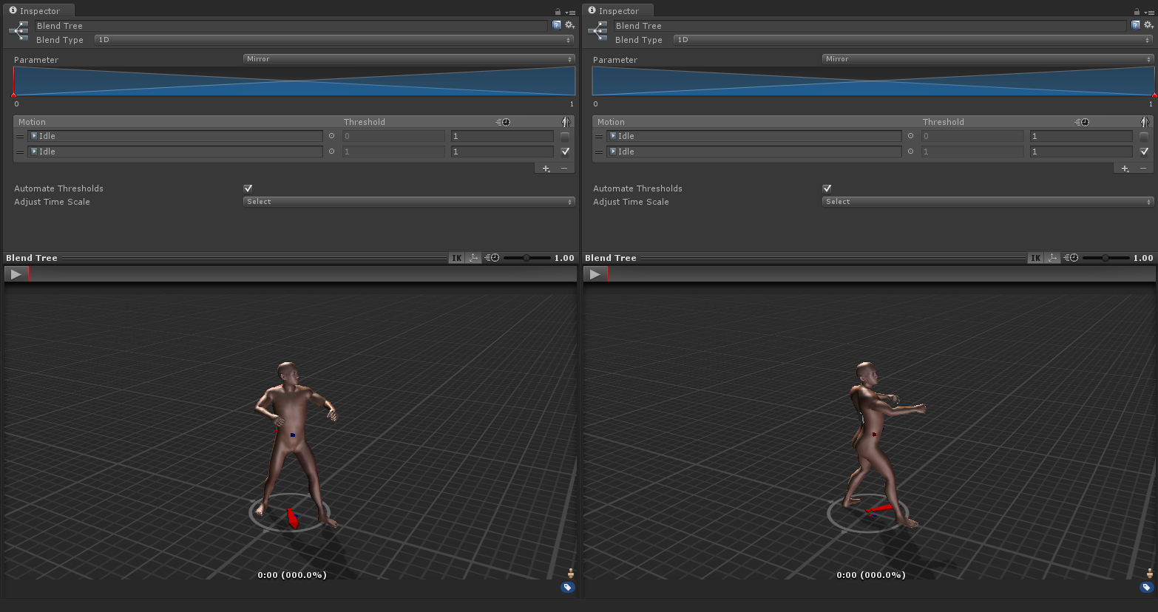The width and height of the screenshot is (1158, 612).
Task: Click the Blend Tree node icon in right Inspector
Action: click(597, 31)
